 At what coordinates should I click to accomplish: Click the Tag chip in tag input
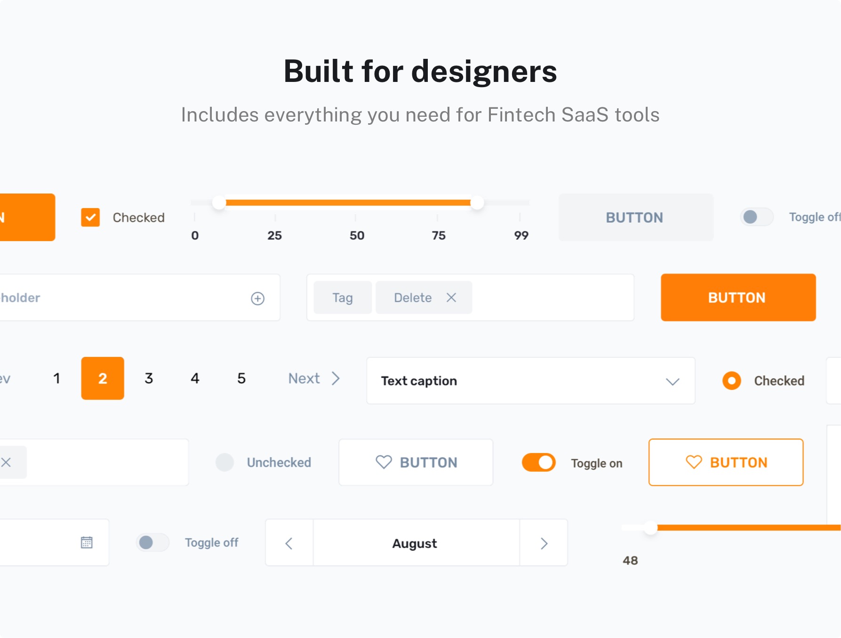coord(343,298)
